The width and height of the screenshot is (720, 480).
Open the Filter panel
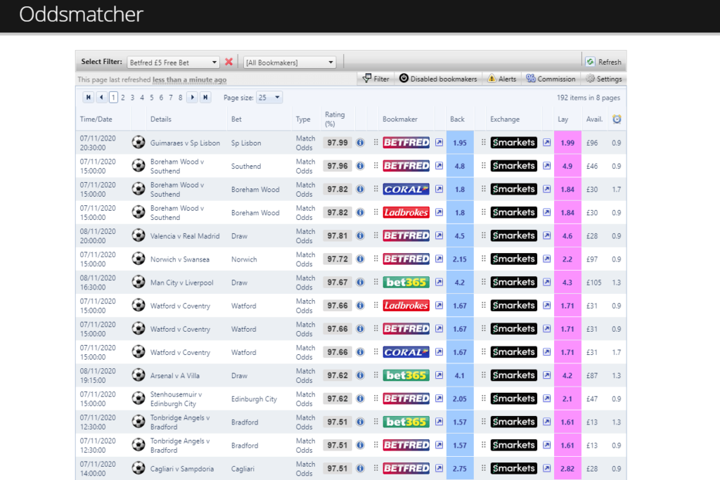pos(375,79)
